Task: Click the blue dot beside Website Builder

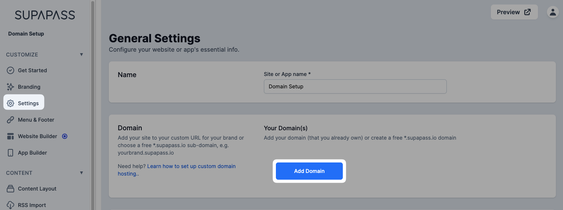Action: click(65, 136)
